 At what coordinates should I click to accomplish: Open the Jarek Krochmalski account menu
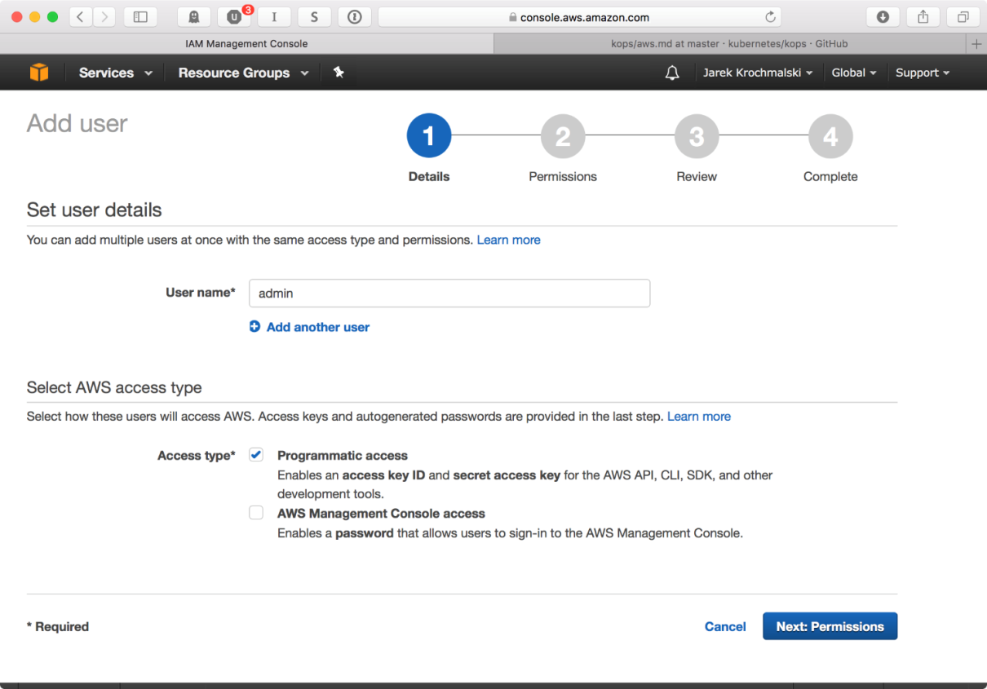point(758,73)
